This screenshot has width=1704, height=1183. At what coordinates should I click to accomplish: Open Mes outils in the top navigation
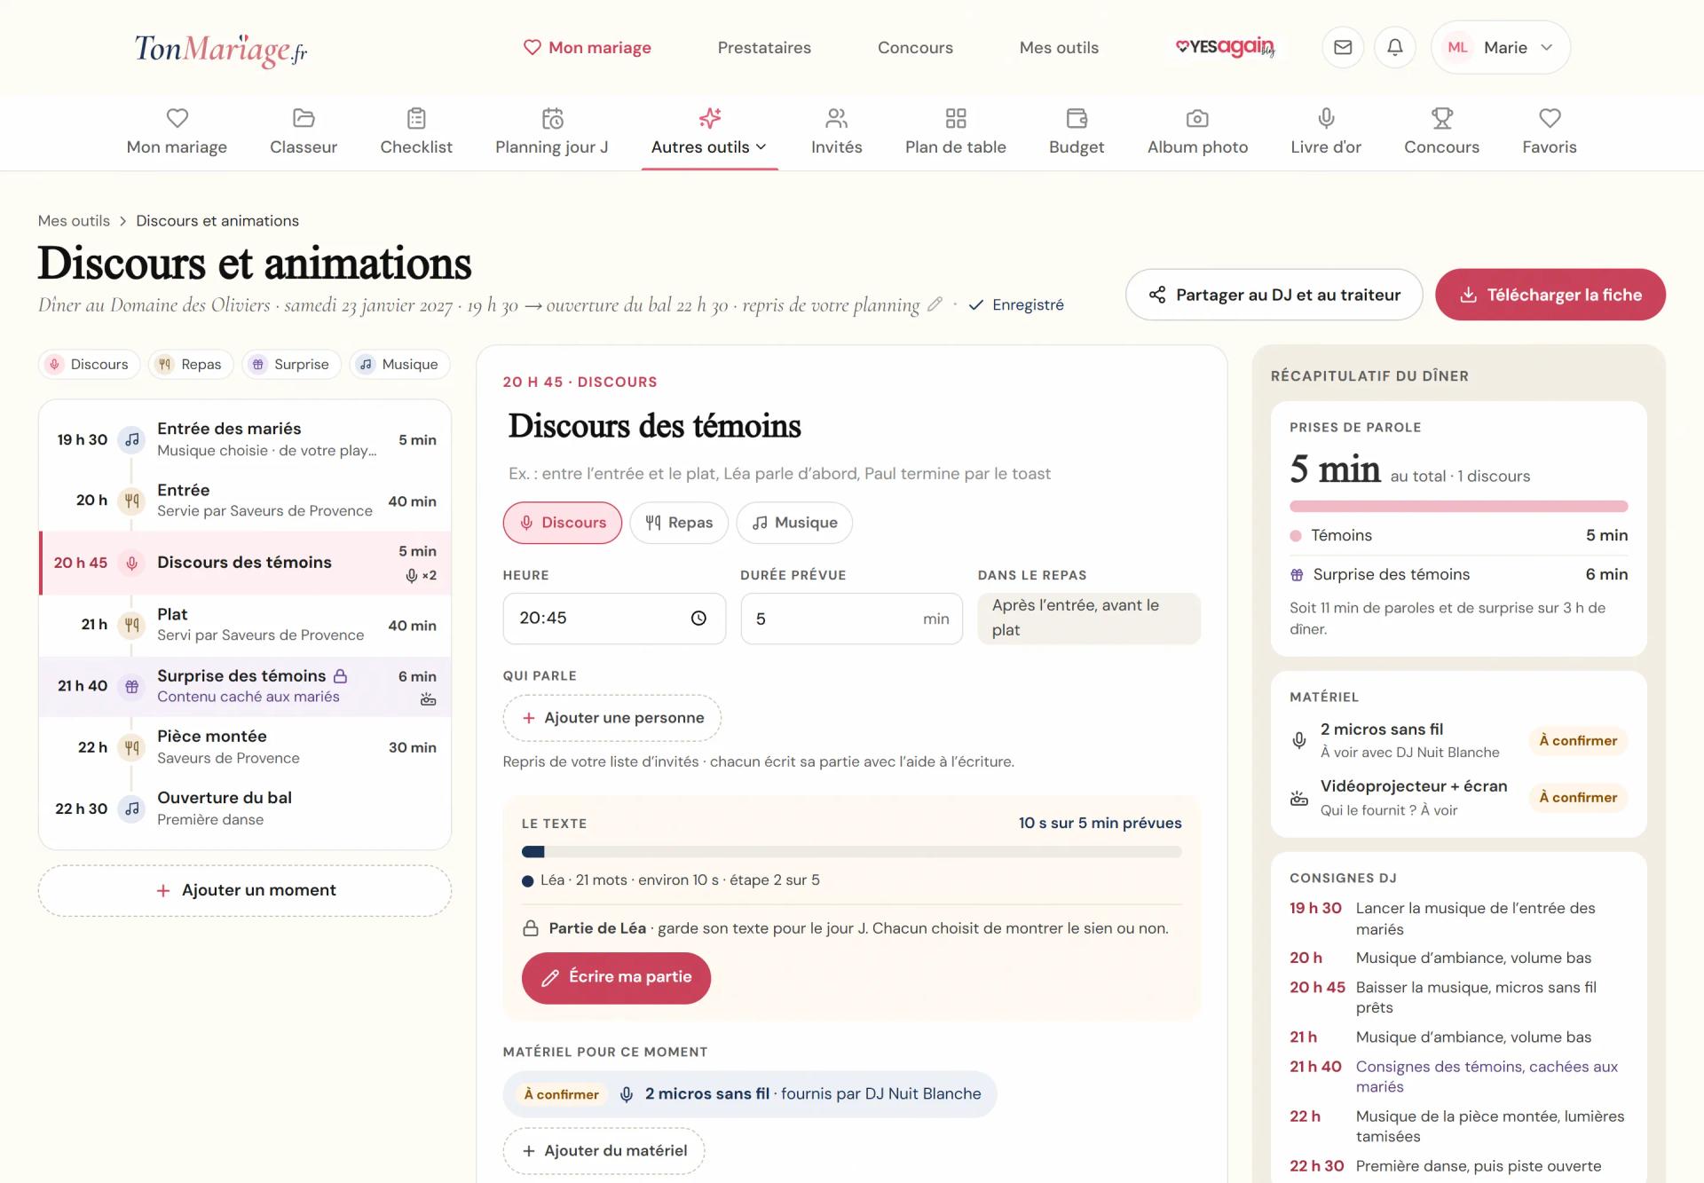1059,48
